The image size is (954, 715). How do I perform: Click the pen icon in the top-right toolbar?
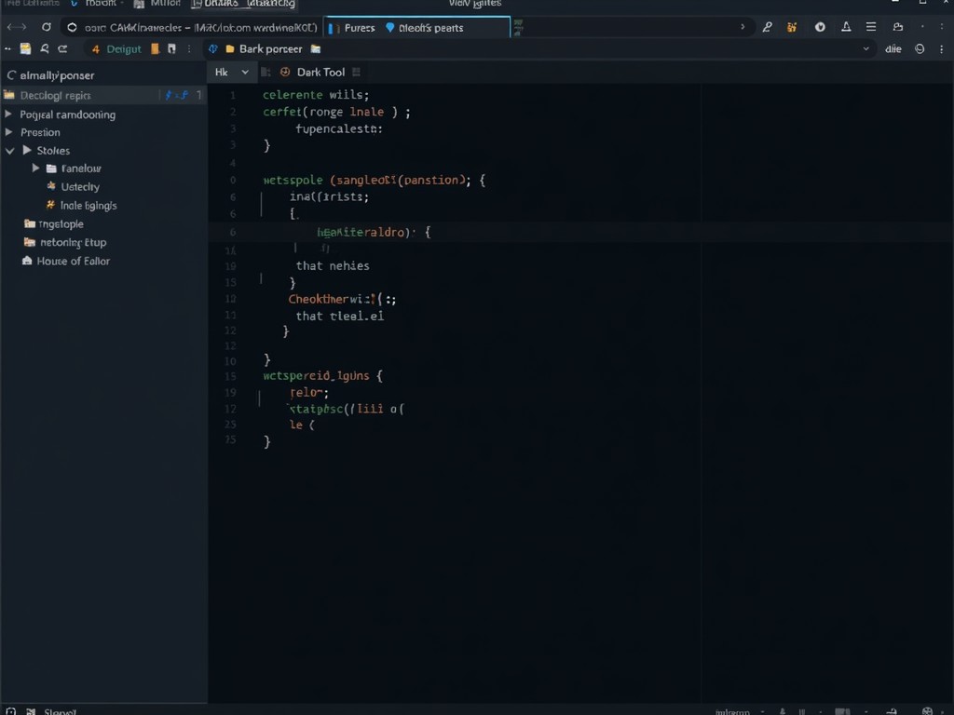pyautogui.click(x=767, y=27)
